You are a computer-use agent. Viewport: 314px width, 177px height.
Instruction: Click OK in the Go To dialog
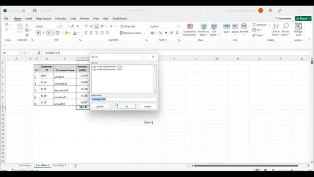coord(127,107)
